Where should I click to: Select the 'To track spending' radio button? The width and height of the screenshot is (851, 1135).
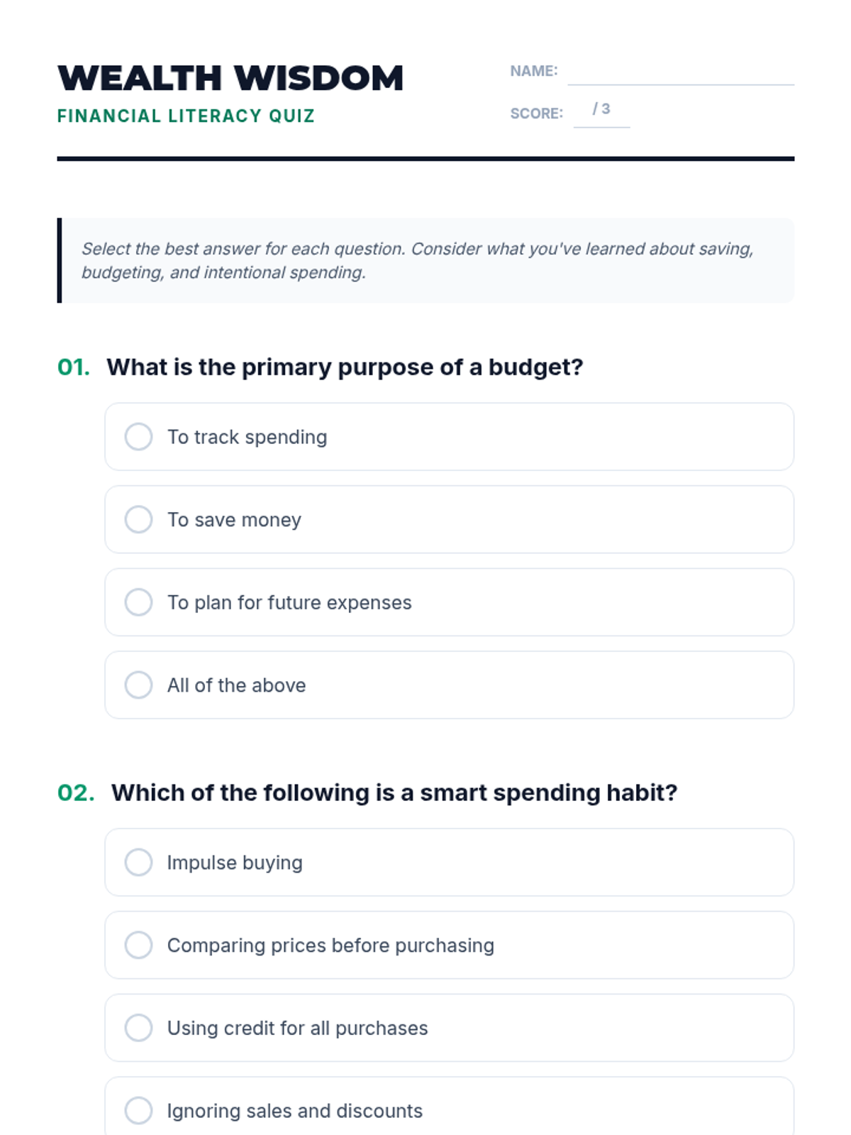[138, 437]
